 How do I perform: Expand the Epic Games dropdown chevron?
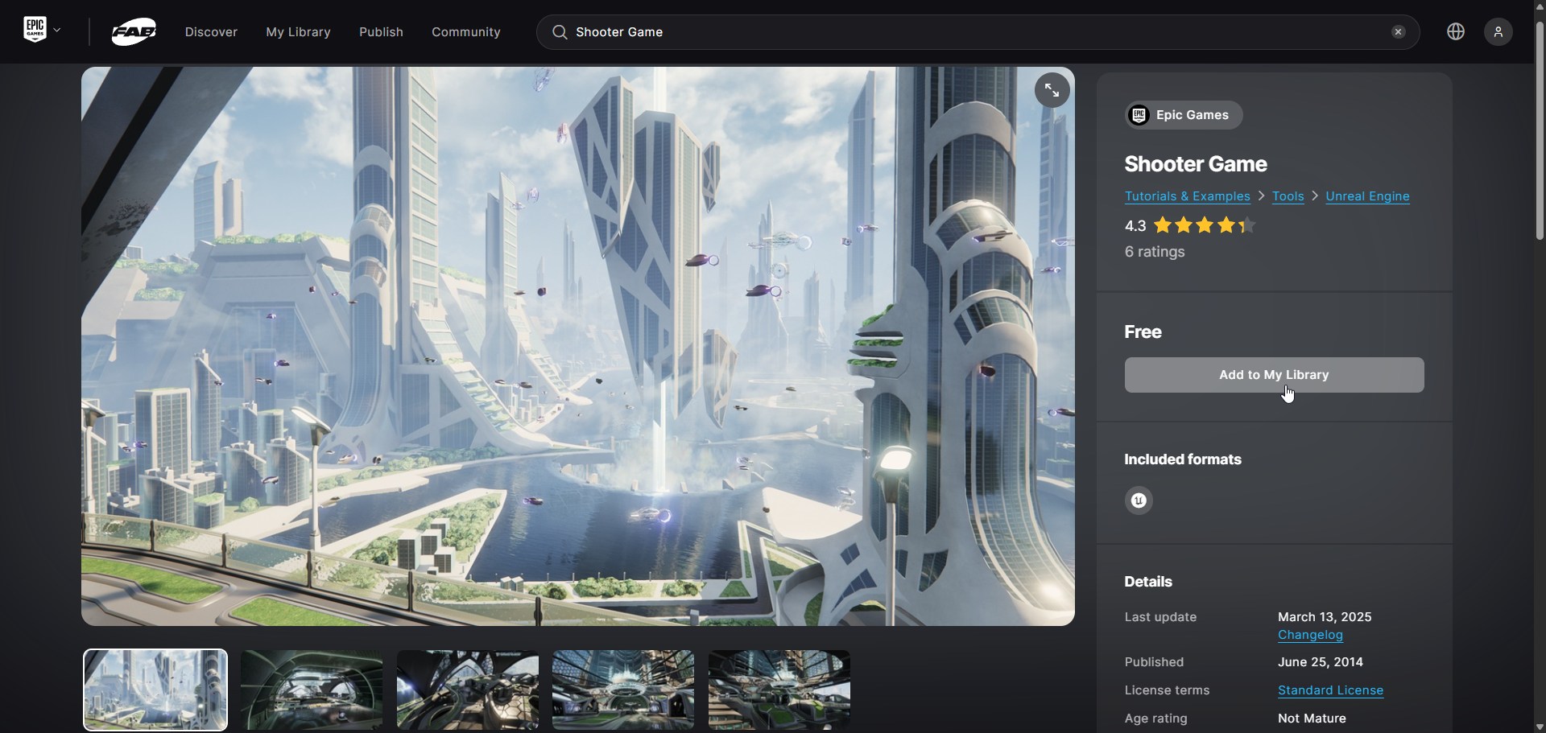[x=57, y=31]
